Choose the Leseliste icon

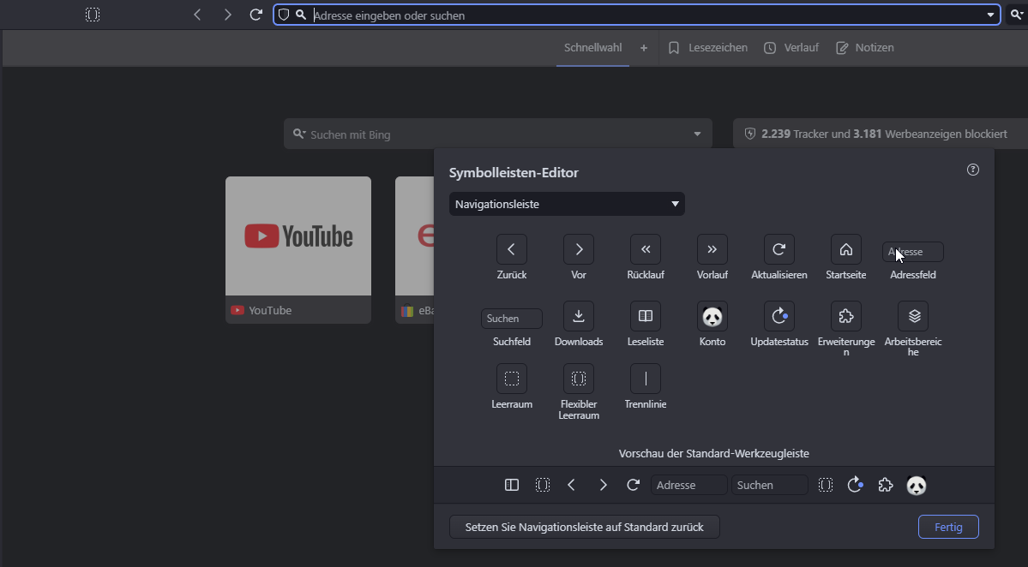[x=645, y=316]
